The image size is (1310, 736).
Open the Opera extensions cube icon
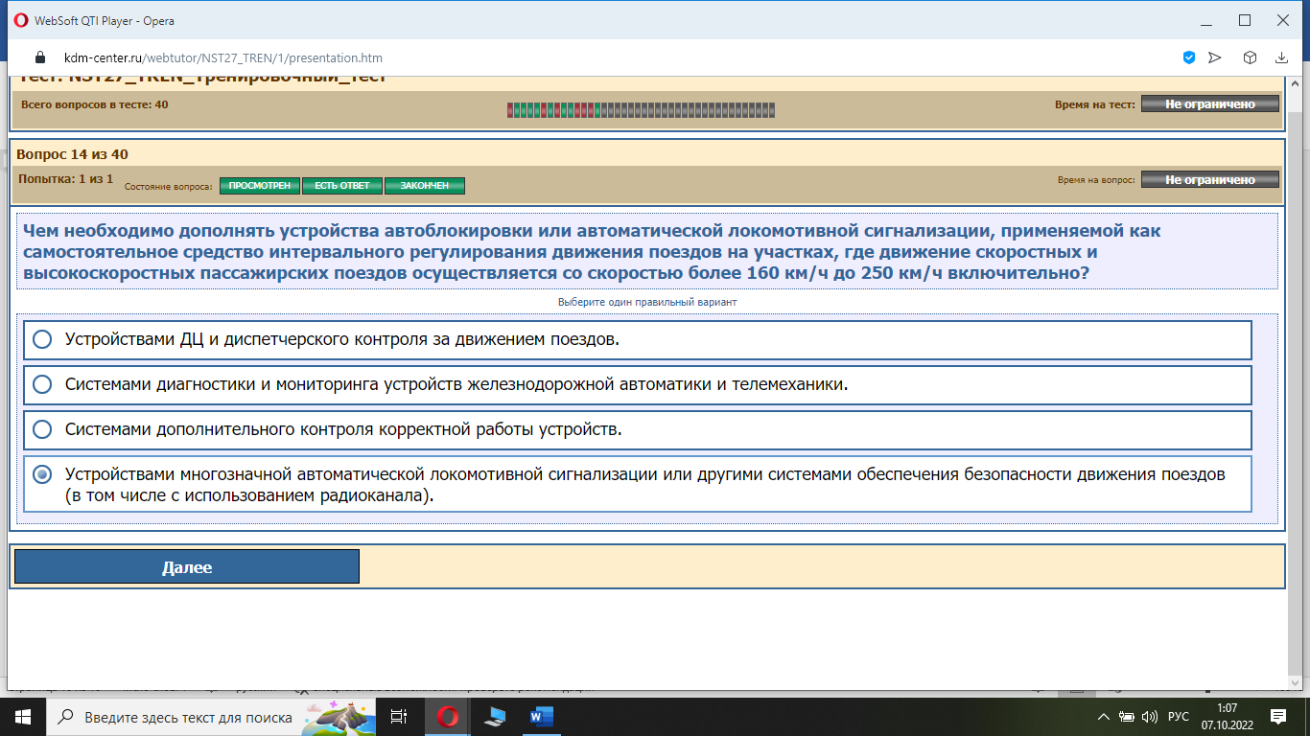click(x=1251, y=57)
